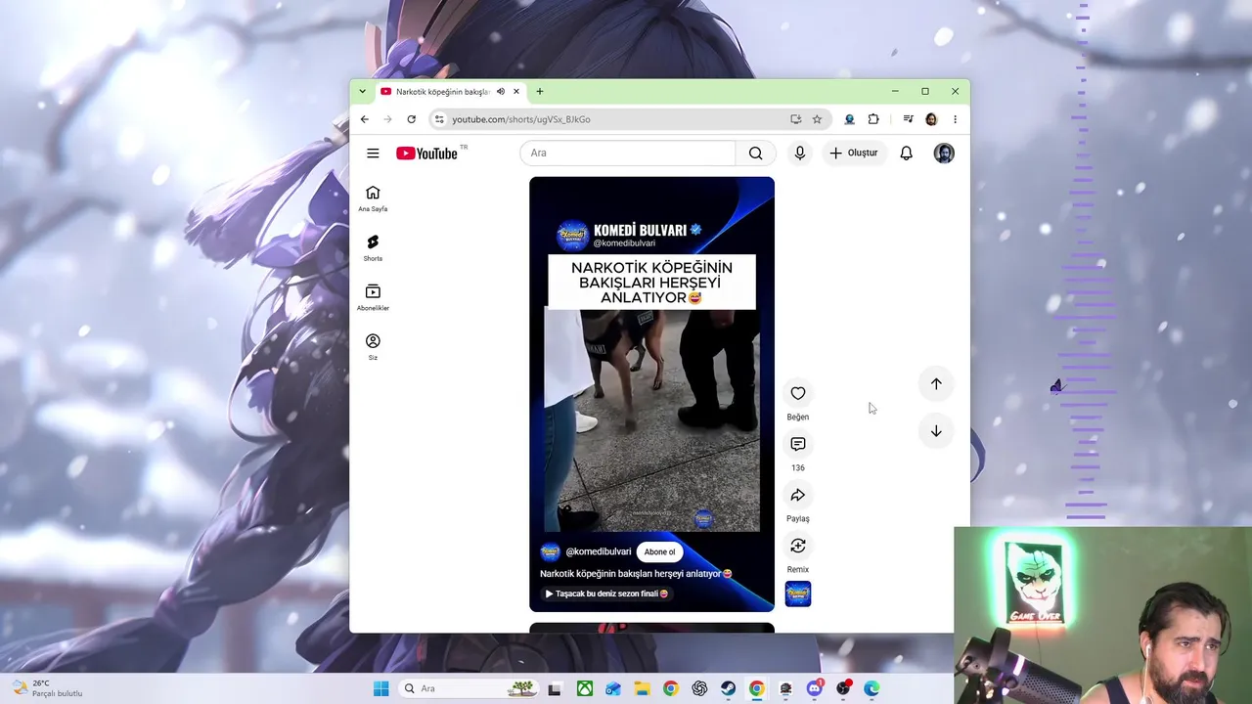Open Discord from the taskbar

click(x=814, y=688)
